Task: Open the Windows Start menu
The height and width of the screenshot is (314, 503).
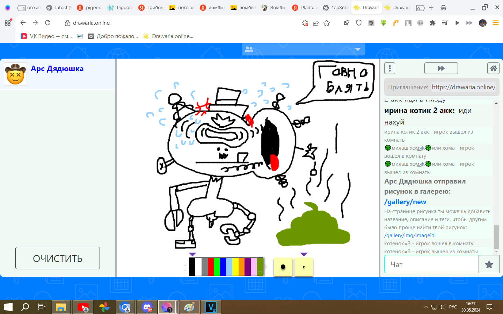Action: tap(8, 307)
